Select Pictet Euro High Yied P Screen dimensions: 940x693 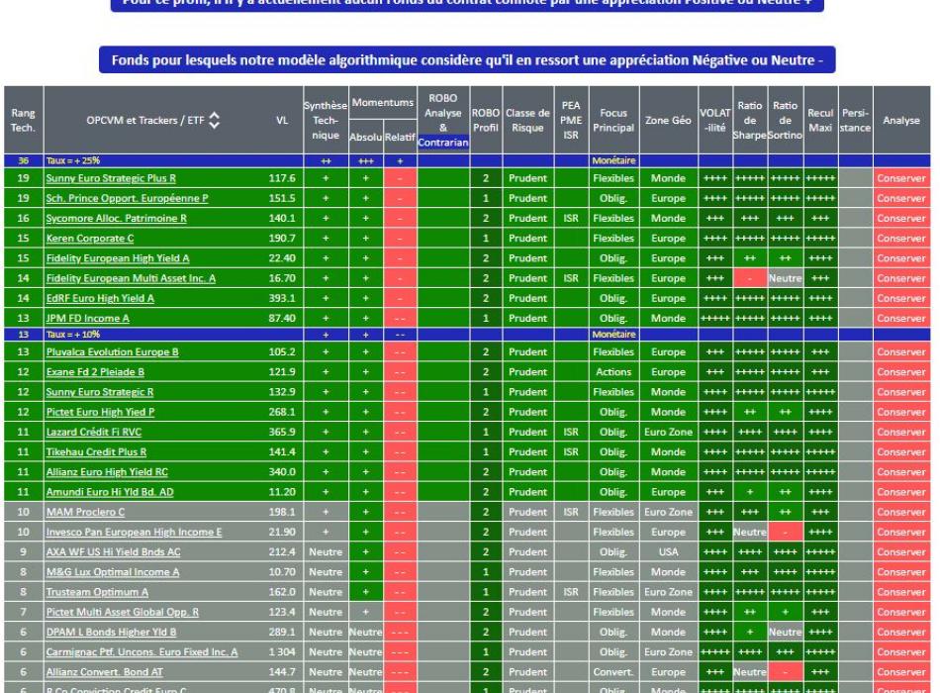coord(100,412)
